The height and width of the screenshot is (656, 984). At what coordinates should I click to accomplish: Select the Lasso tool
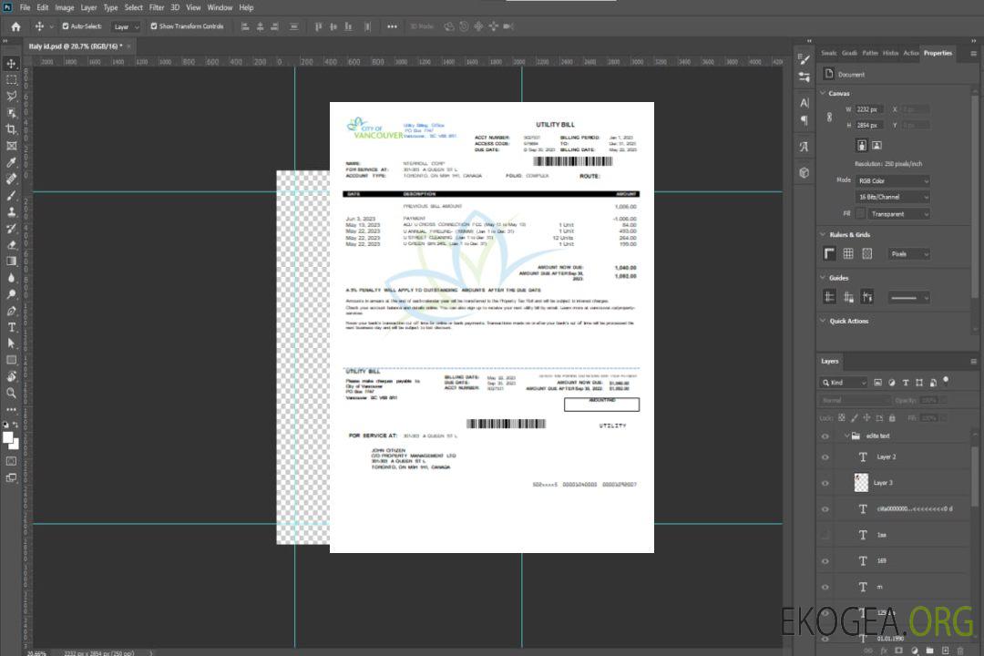[11, 96]
